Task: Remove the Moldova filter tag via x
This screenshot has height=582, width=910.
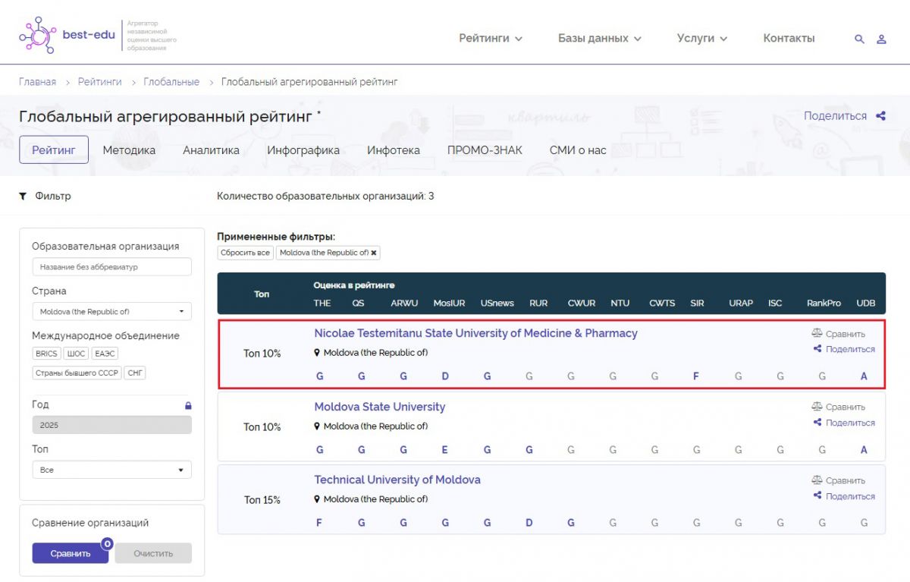Action: point(373,253)
